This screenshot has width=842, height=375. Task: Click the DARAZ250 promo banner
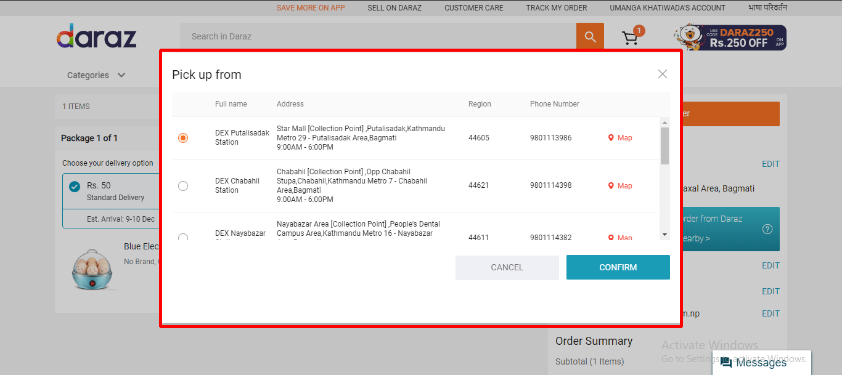pos(730,38)
